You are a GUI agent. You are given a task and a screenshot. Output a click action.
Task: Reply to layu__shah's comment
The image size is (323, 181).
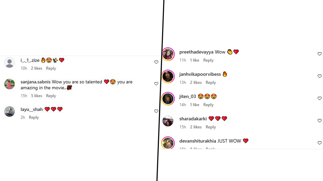(34, 117)
